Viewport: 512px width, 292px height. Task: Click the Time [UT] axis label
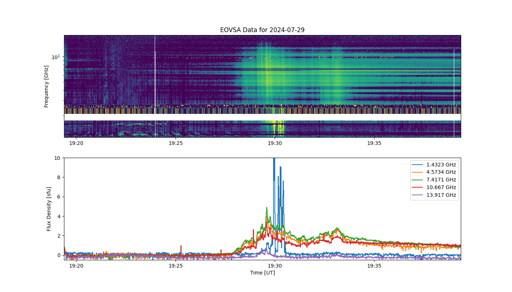pyautogui.click(x=262, y=273)
